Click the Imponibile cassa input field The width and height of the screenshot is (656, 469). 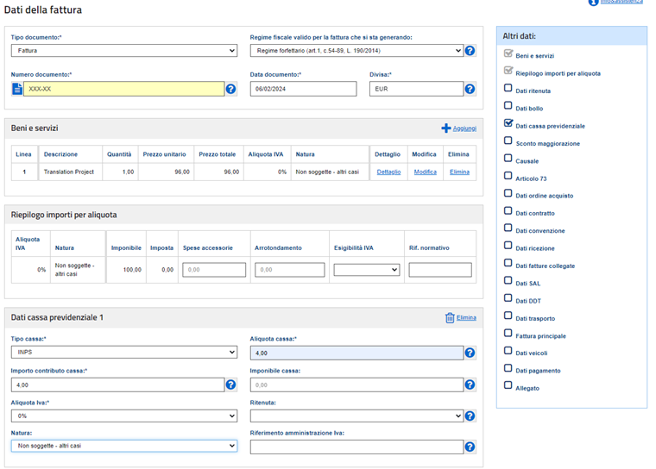click(x=356, y=385)
